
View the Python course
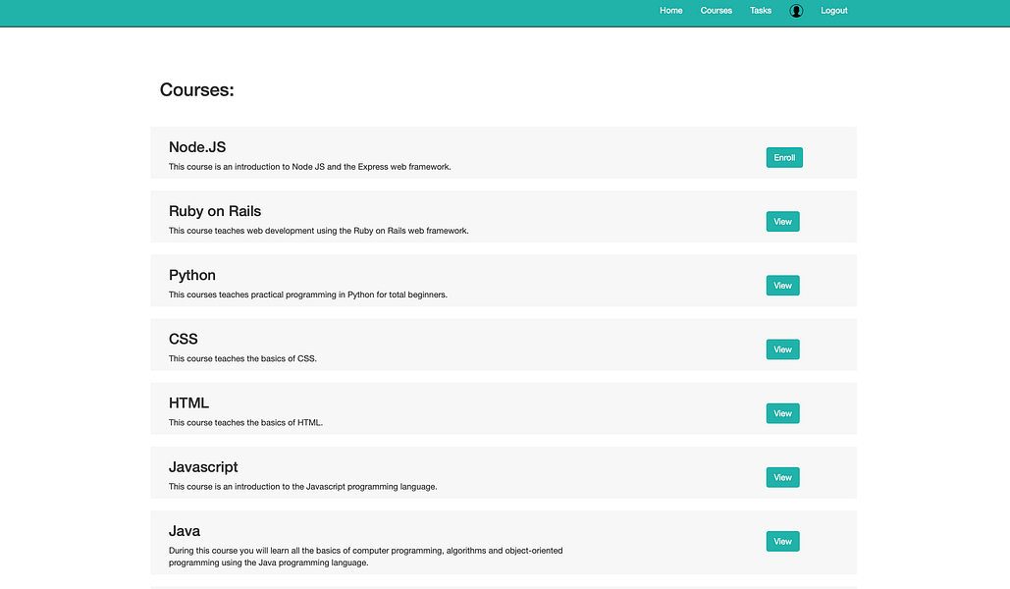click(782, 286)
